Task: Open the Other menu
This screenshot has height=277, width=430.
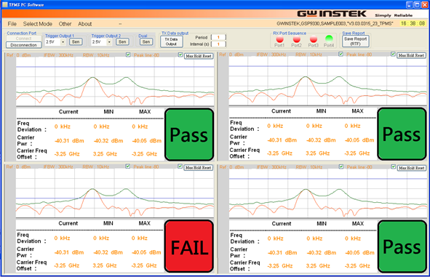Action: (65, 24)
